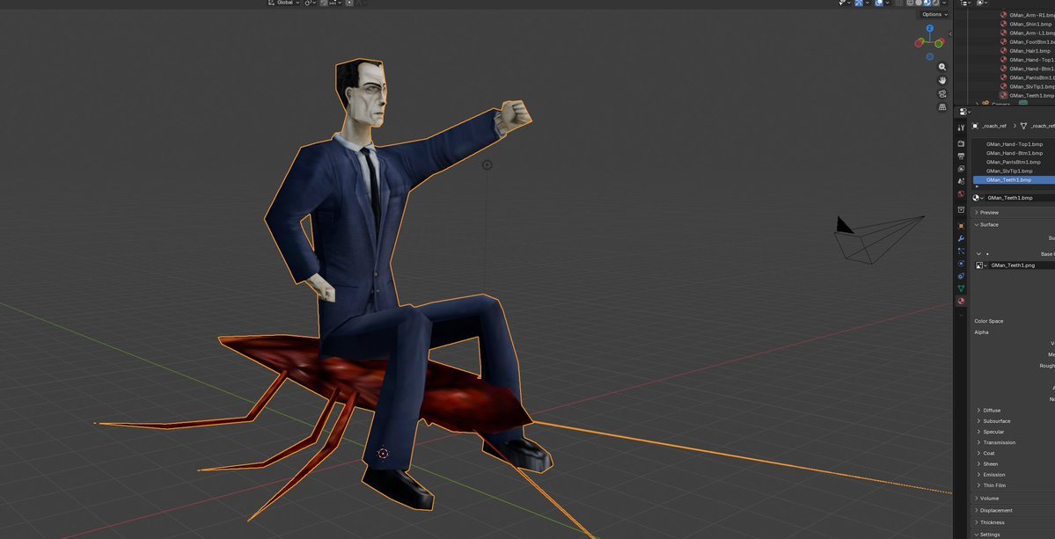Open the Object Constraints tab icon
The image size is (1055, 539).
pyautogui.click(x=961, y=275)
